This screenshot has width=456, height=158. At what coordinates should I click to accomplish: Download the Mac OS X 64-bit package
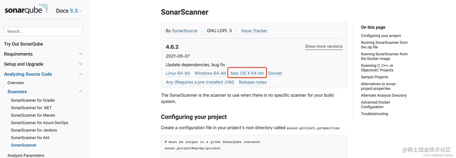[247, 73]
